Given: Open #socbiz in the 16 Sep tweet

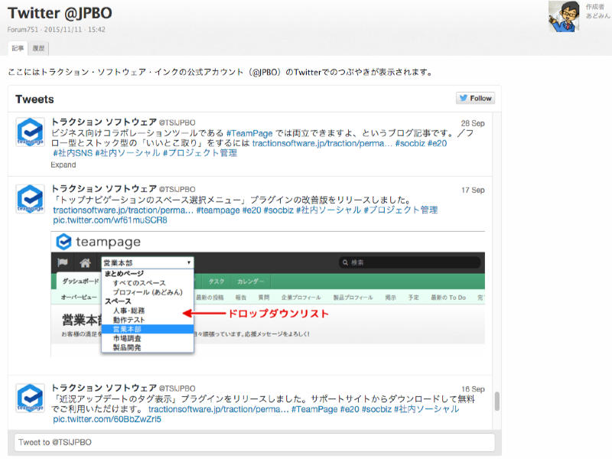Looking at the screenshot, I should 376,409.
